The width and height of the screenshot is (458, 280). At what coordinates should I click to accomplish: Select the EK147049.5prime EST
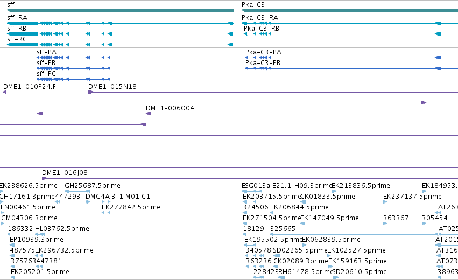pyautogui.click(x=329, y=218)
